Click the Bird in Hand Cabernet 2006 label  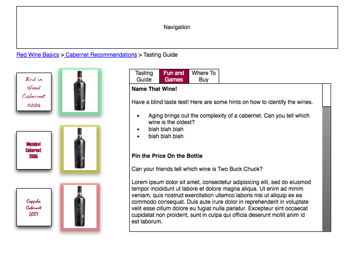tap(34, 92)
